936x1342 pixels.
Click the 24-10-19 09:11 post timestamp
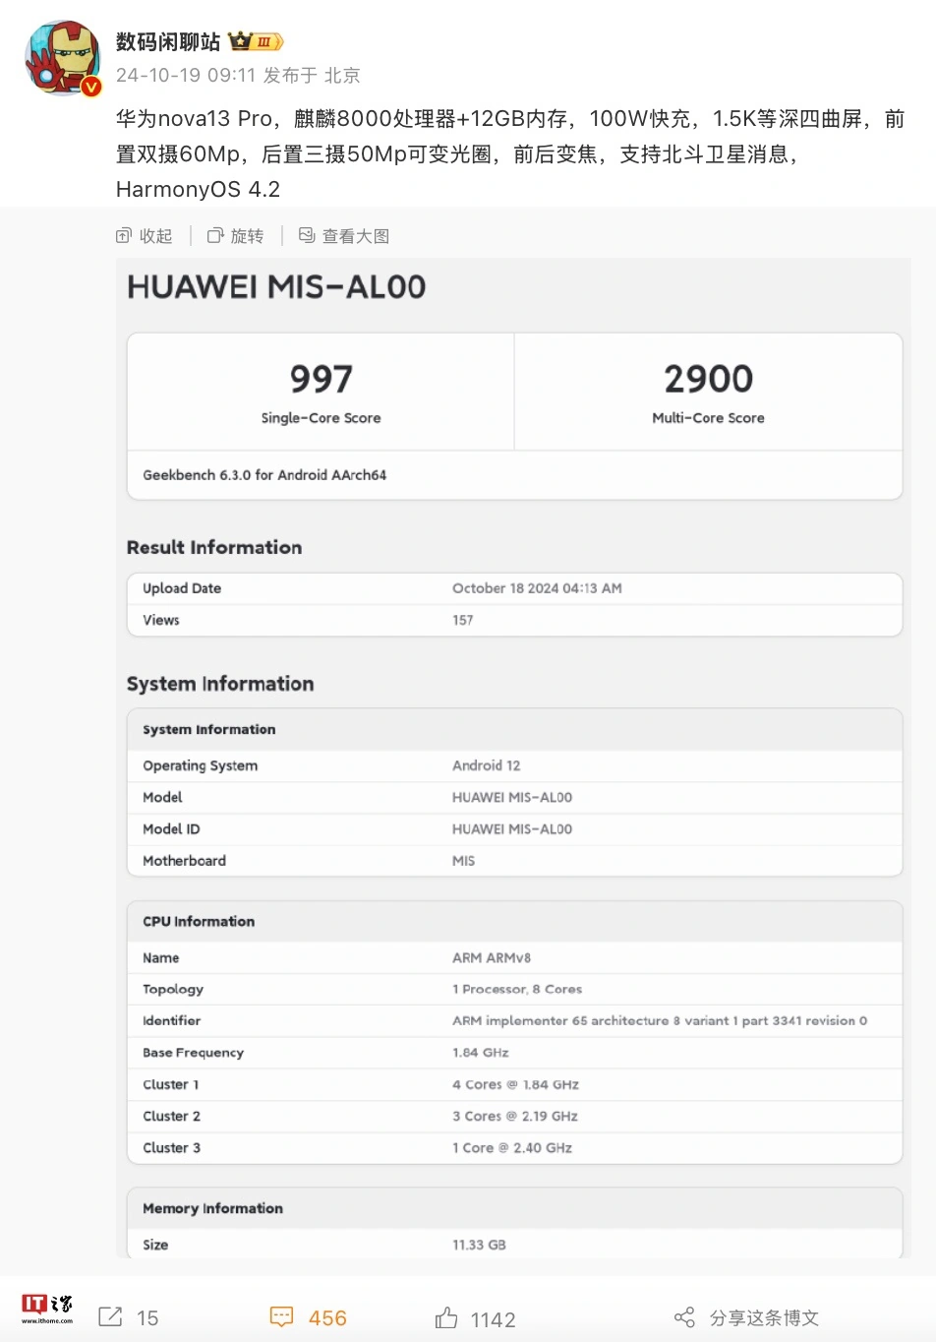click(186, 76)
